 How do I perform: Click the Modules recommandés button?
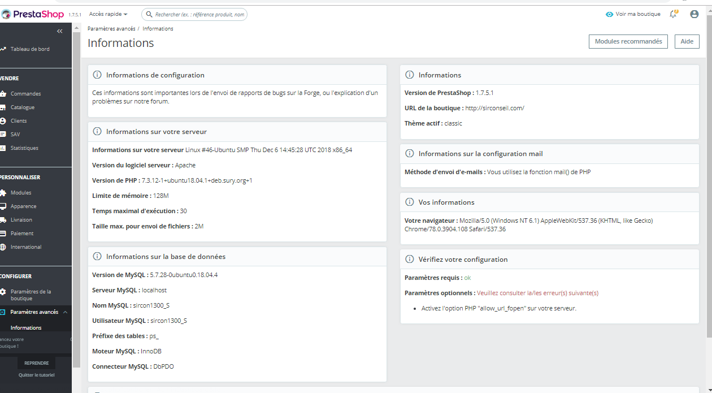628,41
